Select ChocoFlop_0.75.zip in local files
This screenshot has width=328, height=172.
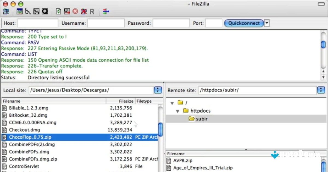click(30, 137)
